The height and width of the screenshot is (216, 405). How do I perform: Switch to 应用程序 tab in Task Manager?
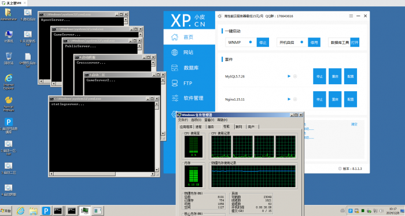coord(186,127)
